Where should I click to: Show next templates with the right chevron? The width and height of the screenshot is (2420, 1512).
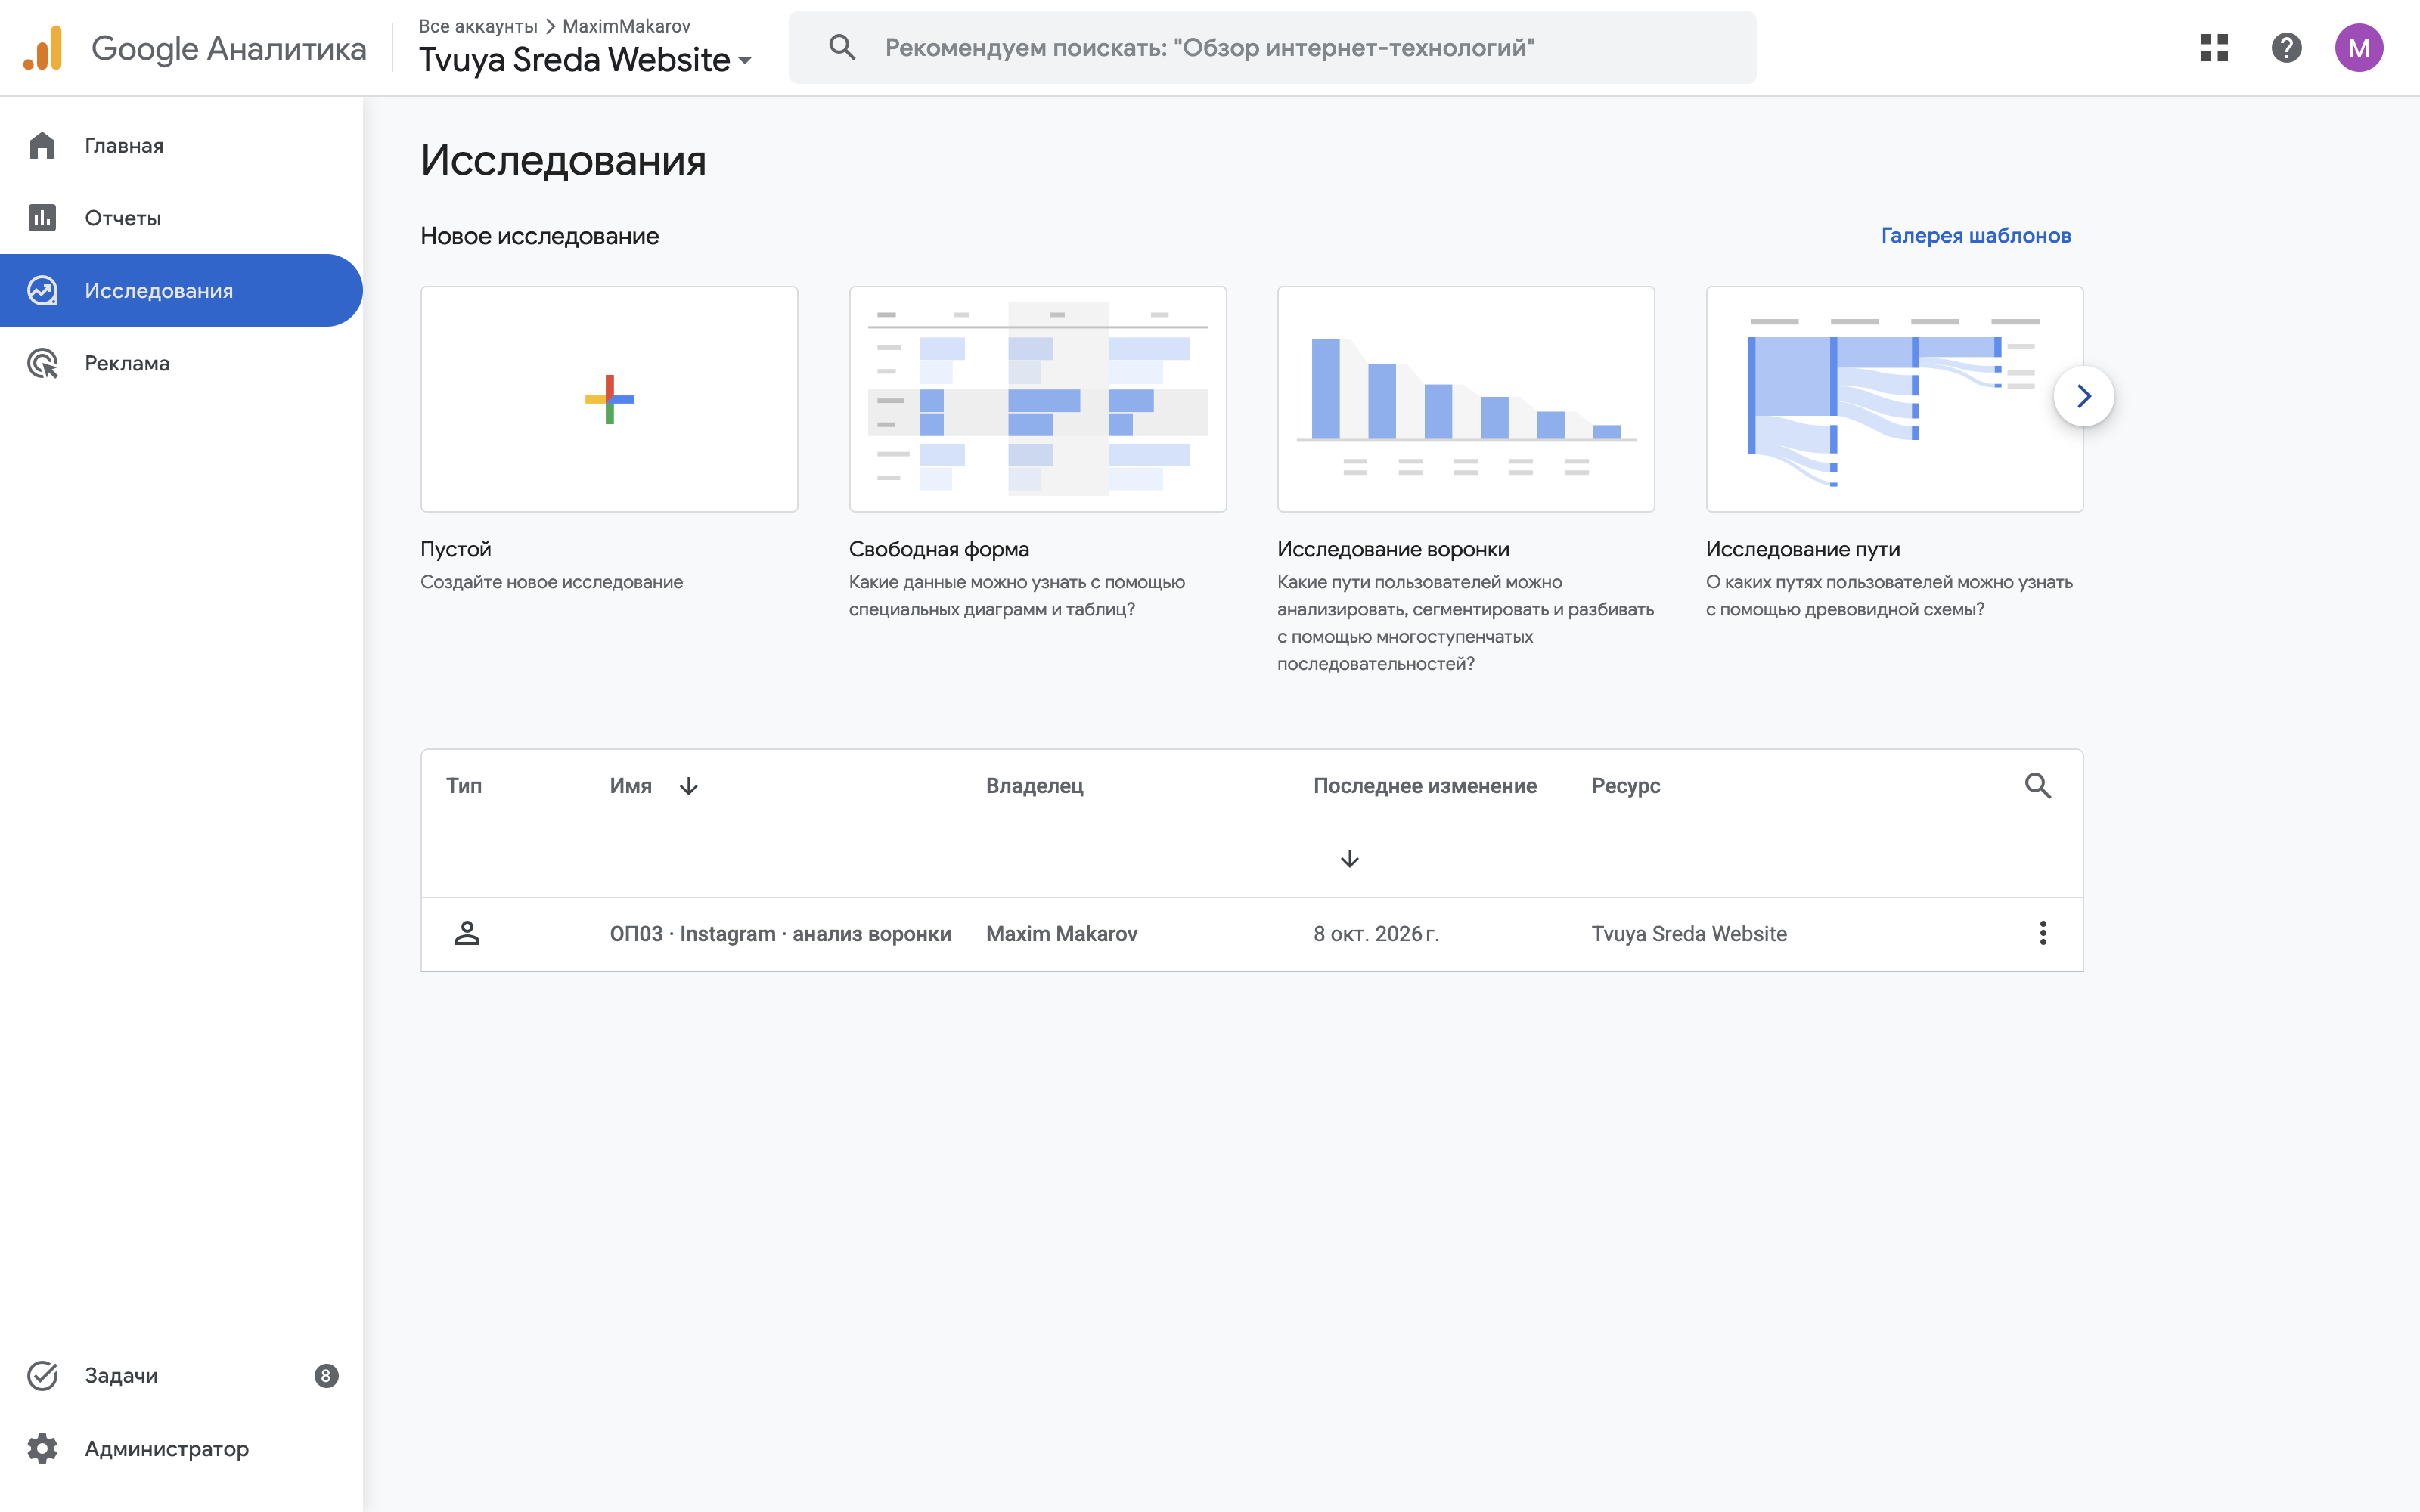[x=2084, y=396]
